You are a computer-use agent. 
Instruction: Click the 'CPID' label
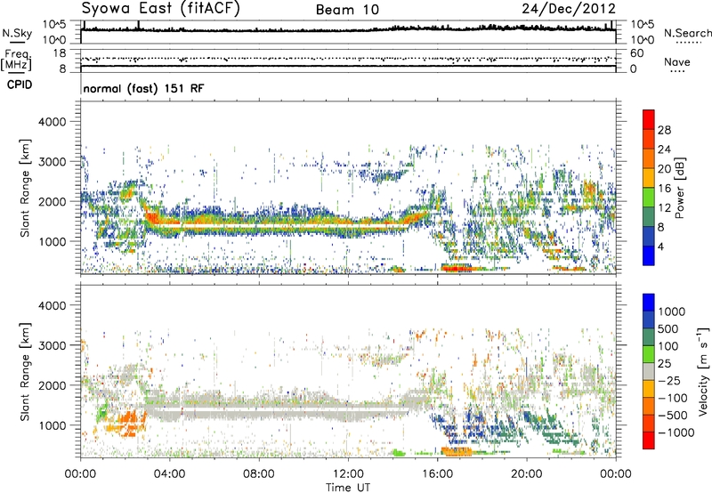point(20,85)
